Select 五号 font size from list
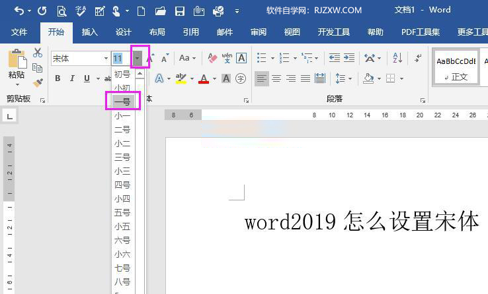The height and width of the screenshot is (294, 488). point(123,212)
